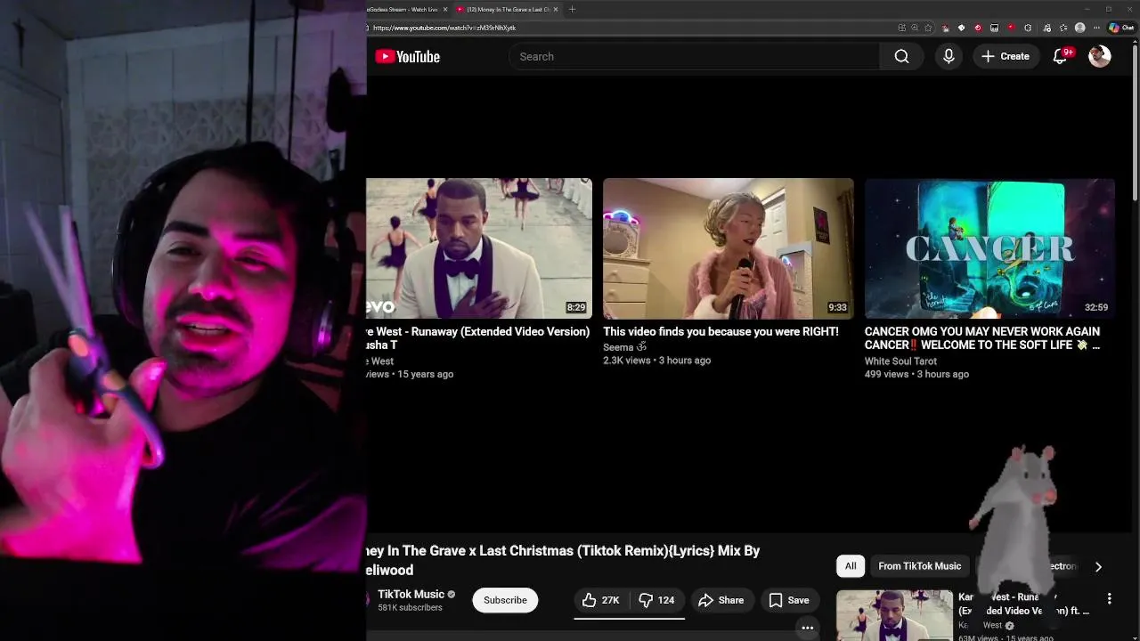Click the '2.3K views • 3 hours ago' text

click(656, 361)
